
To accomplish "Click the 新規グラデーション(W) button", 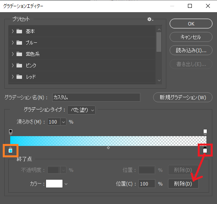I will tap(183, 97).
